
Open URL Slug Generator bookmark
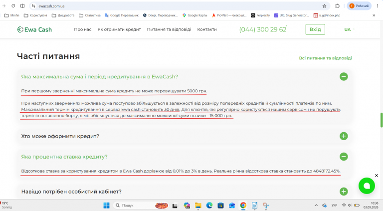tap(291, 15)
